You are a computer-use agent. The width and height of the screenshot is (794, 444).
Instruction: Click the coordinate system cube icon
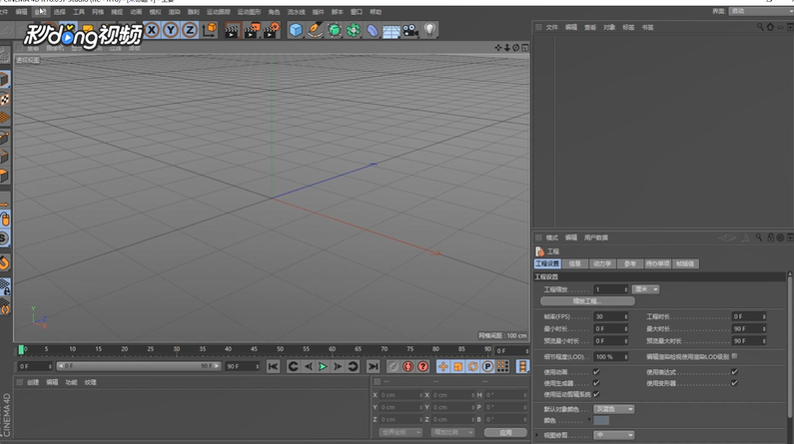209,30
